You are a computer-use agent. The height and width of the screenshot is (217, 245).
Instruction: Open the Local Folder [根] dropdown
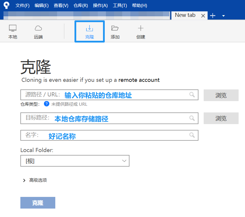coord(75,161)
